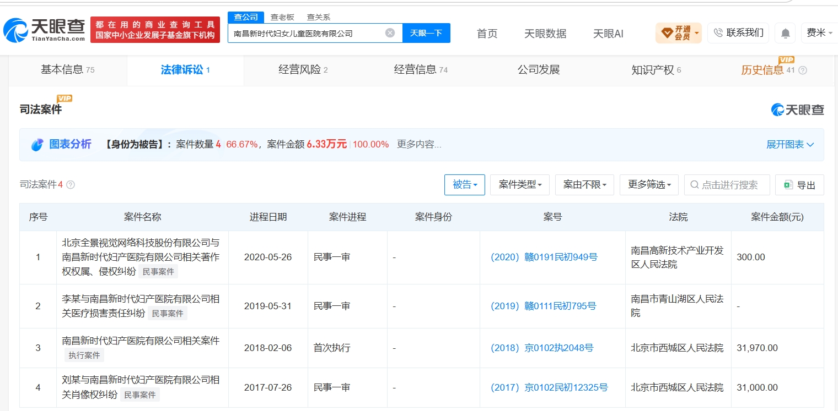Open the 基本信息 tab
Viewport: 838px width, 411px height.
tap(68, 70)
